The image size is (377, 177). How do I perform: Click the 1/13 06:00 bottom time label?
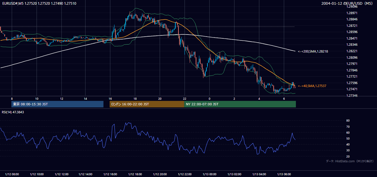(284, 174)
